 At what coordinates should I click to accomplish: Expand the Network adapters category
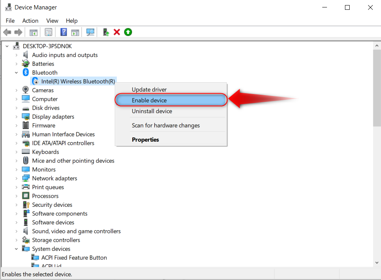click(16, 179)
